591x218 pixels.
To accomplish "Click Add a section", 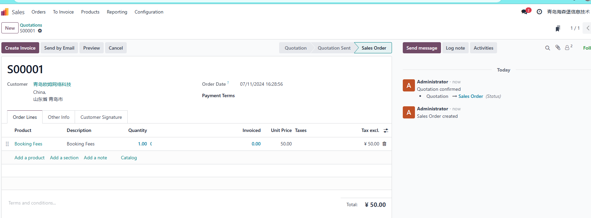I will point(64,158).
